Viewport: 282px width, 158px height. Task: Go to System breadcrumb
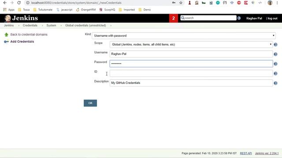[x=51, y=25]
